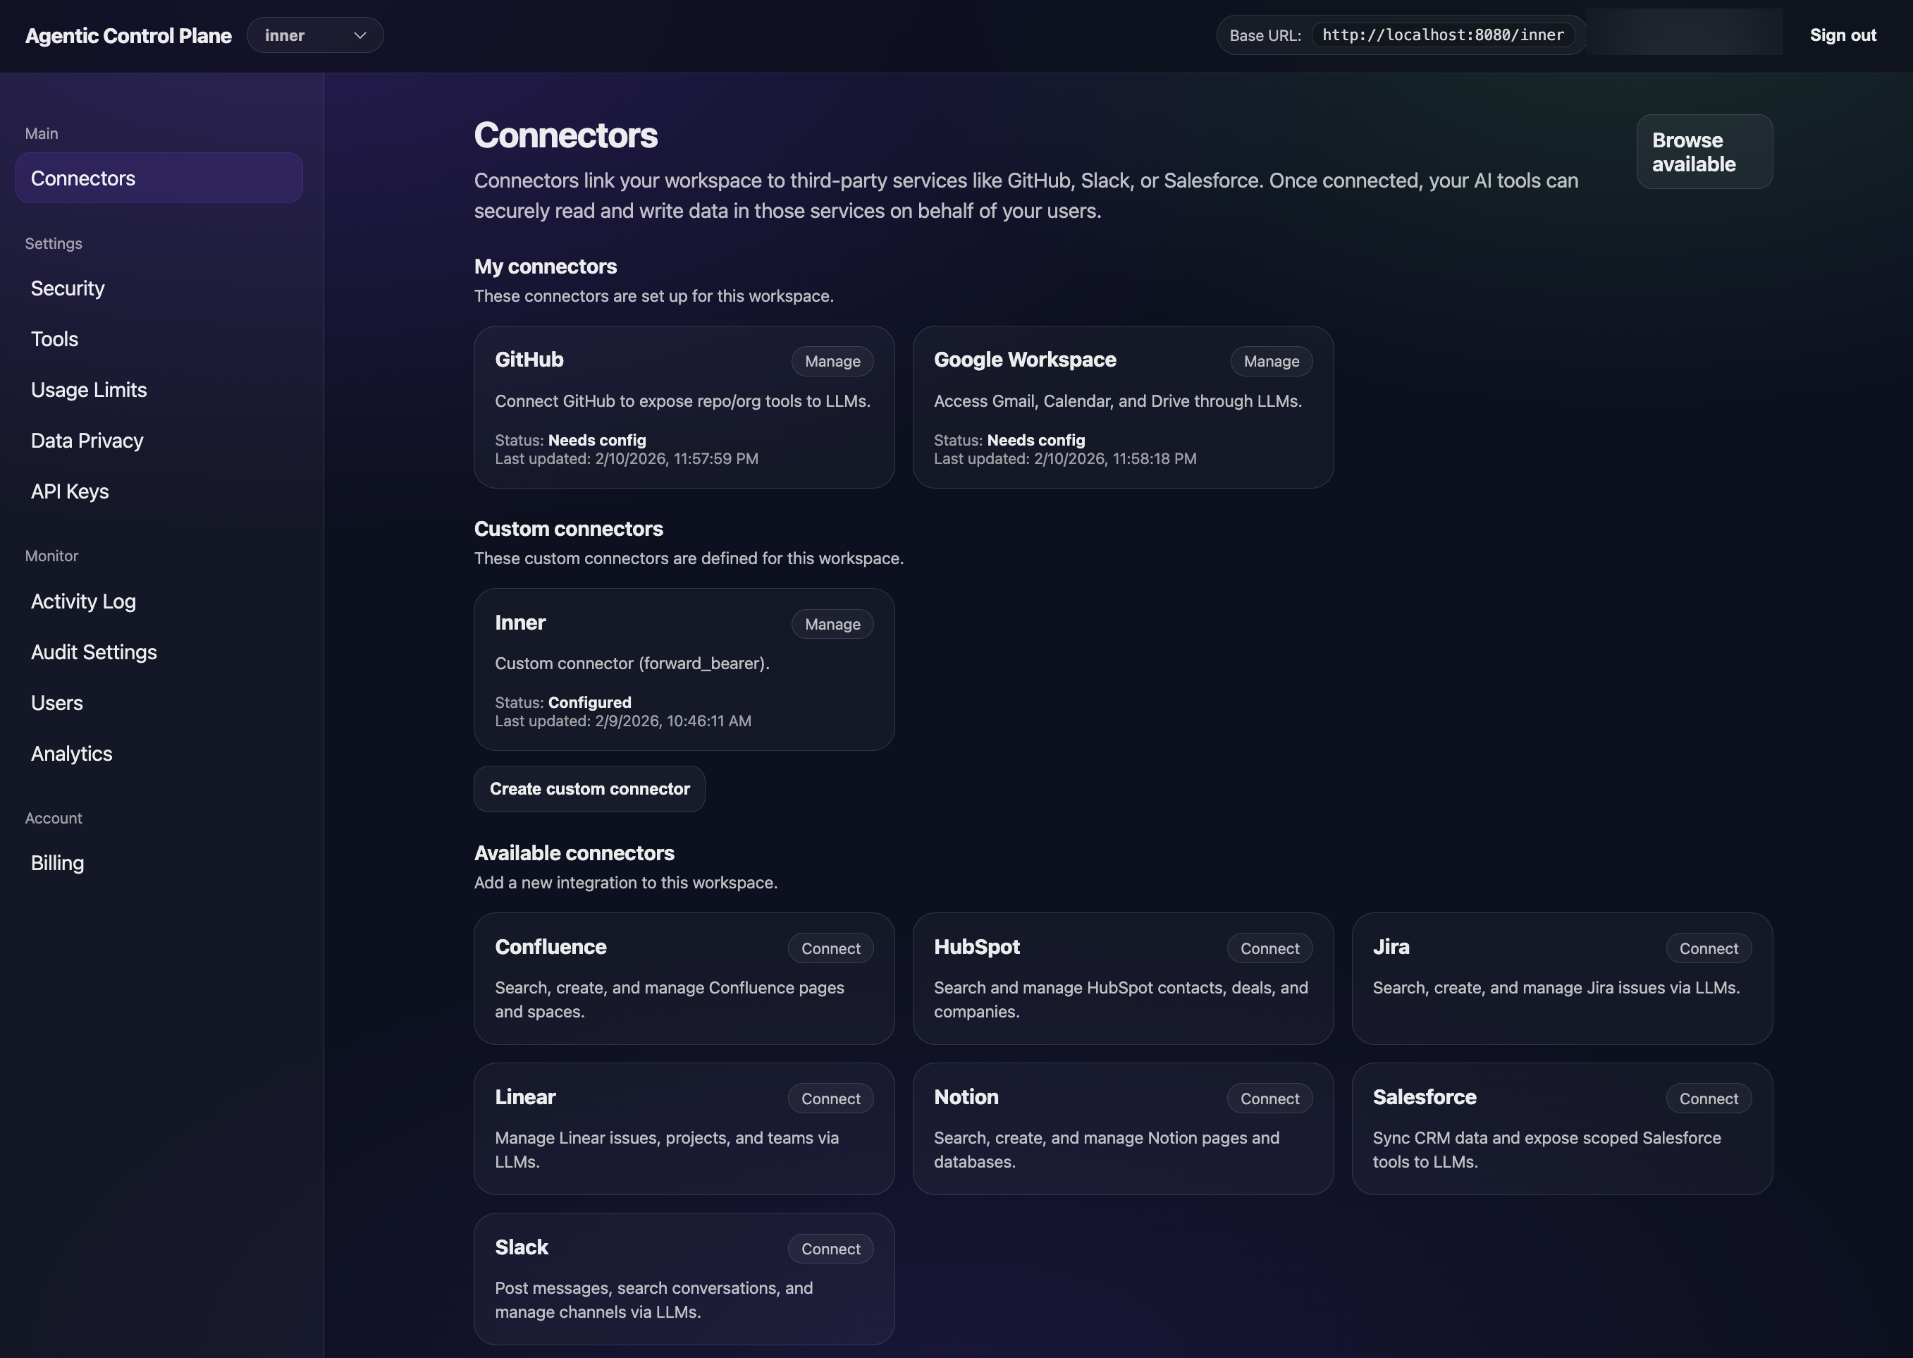The height and width of the screenshot is (1358, 1913).
Task: Connect the Slack connector
Action: 830,1249
